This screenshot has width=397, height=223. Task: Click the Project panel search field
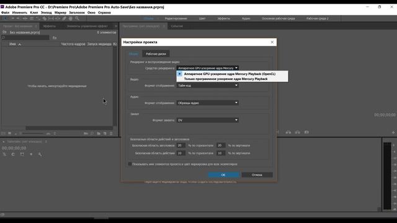click(x=25, y=38)
